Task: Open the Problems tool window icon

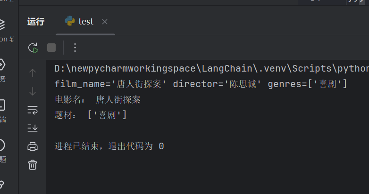Action: pos(2,145)
